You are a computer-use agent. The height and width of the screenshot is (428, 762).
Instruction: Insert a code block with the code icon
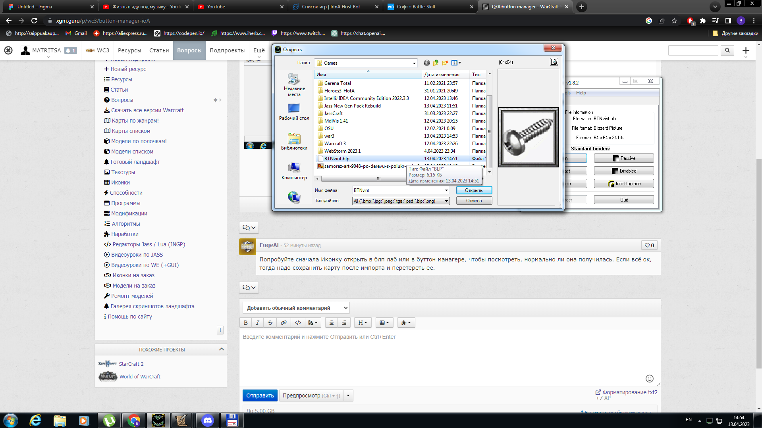(x=298, y=323)
